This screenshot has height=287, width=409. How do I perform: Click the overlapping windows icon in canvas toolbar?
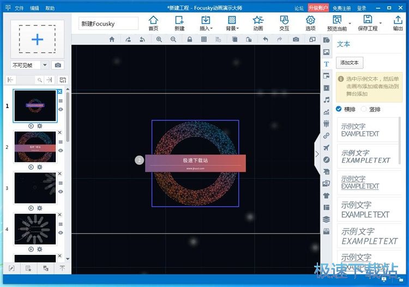tap(312, 39)
